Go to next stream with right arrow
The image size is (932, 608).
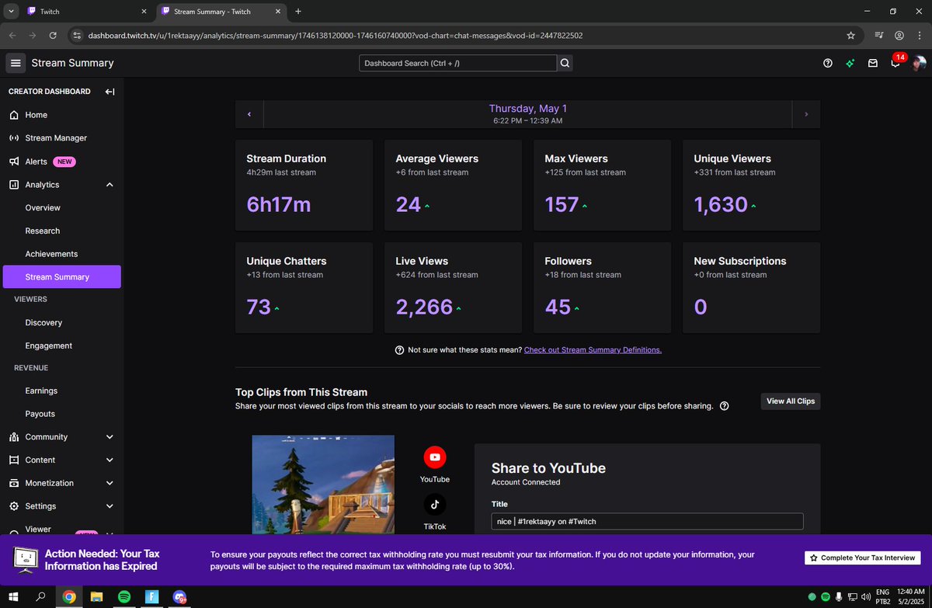click(x=806, y=114)
